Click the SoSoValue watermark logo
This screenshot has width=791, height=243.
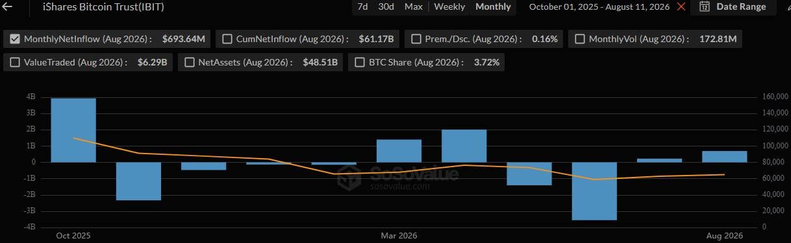coord(351,176)
